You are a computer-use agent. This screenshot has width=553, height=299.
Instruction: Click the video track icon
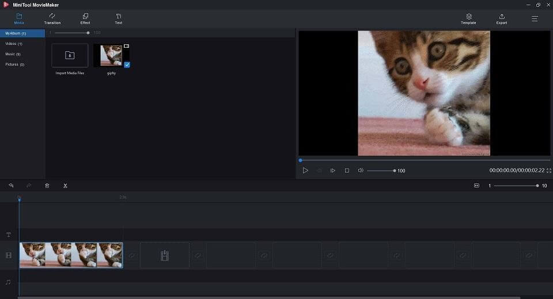point(9,255)
